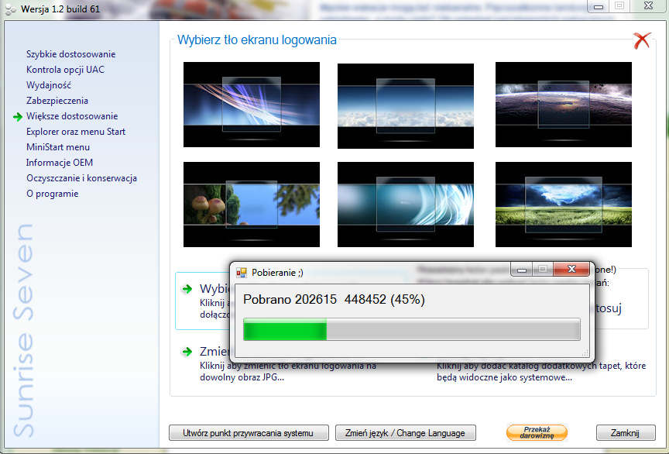
Task: Go to Wydajność settings
Action: point(49,85)
